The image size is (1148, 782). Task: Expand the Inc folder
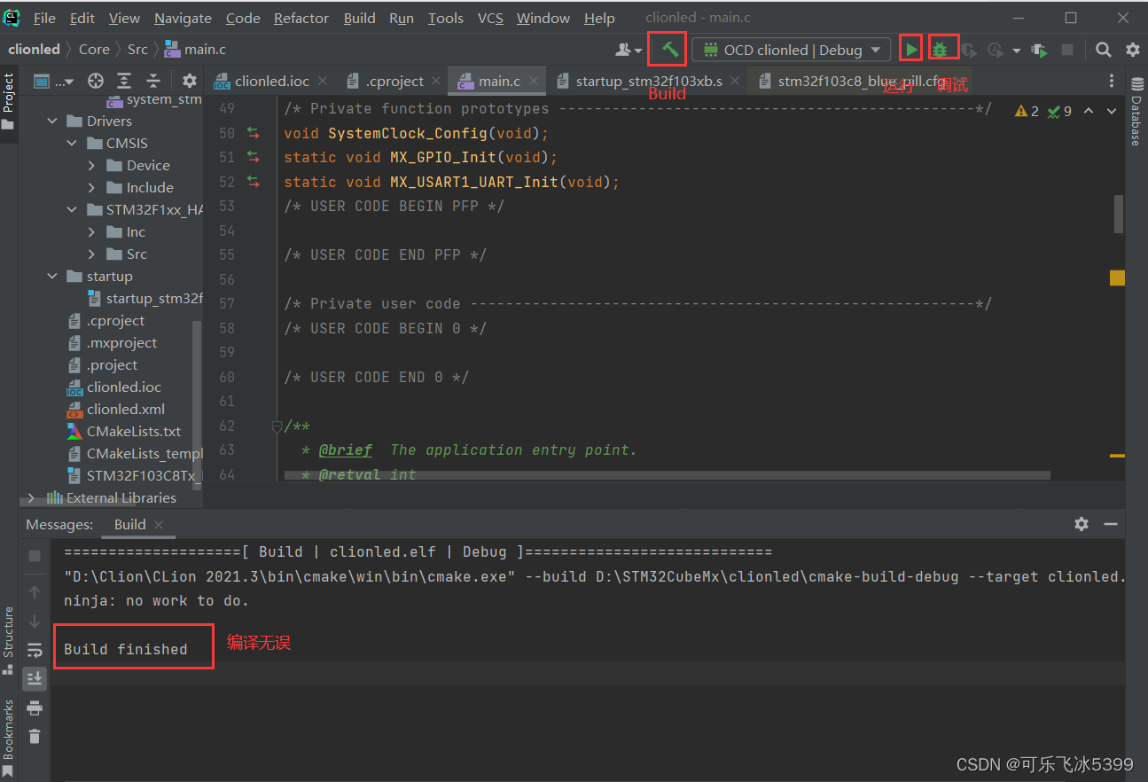(x=92, y=232)
